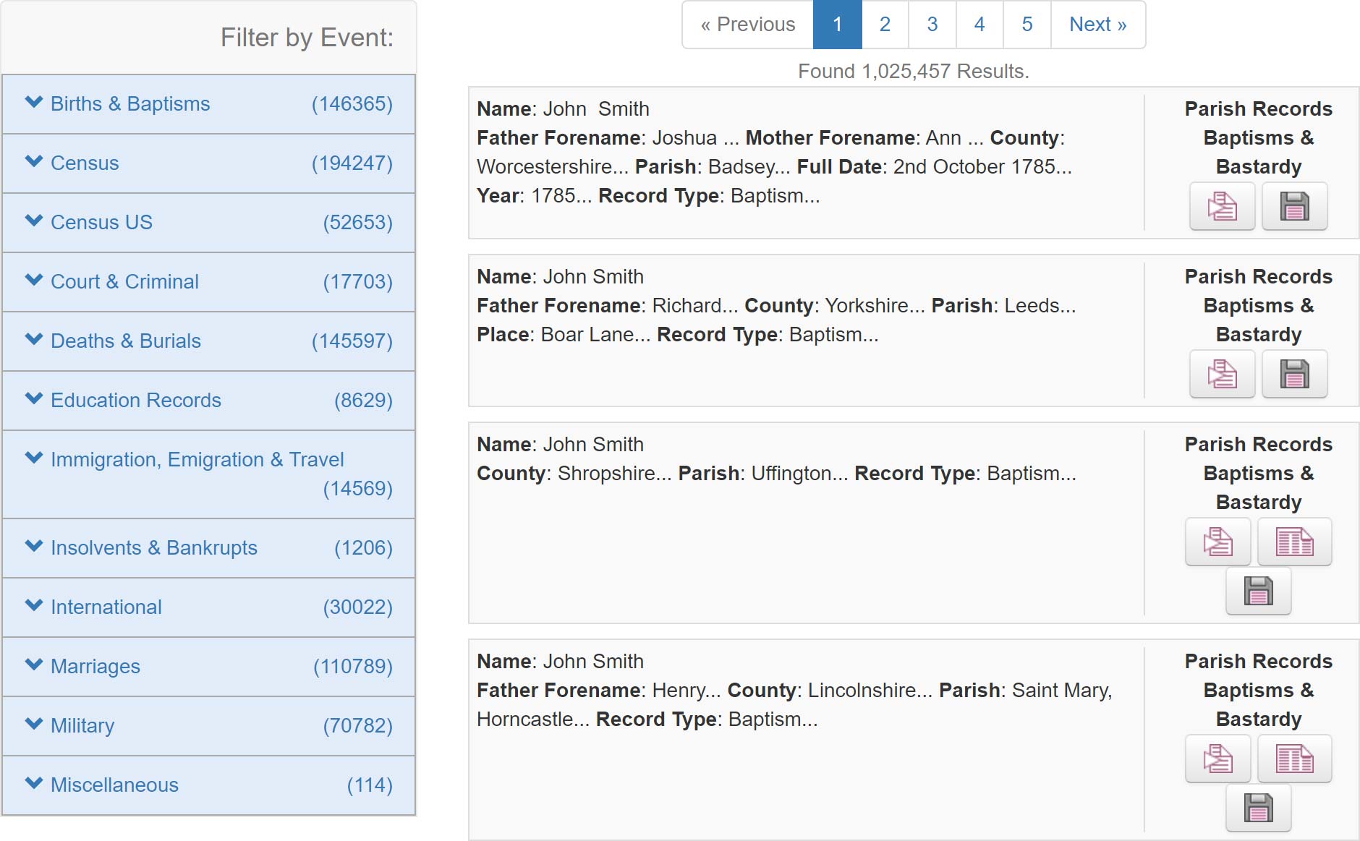Expand the Census filter chevron

(34, 161)
